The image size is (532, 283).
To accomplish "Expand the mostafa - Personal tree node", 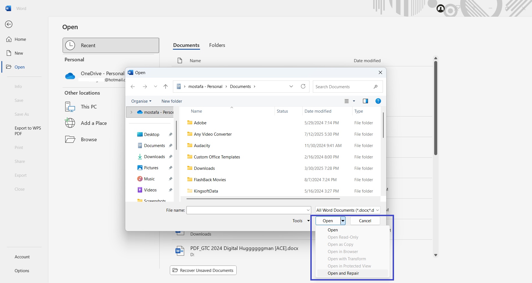I will (131, 112).
